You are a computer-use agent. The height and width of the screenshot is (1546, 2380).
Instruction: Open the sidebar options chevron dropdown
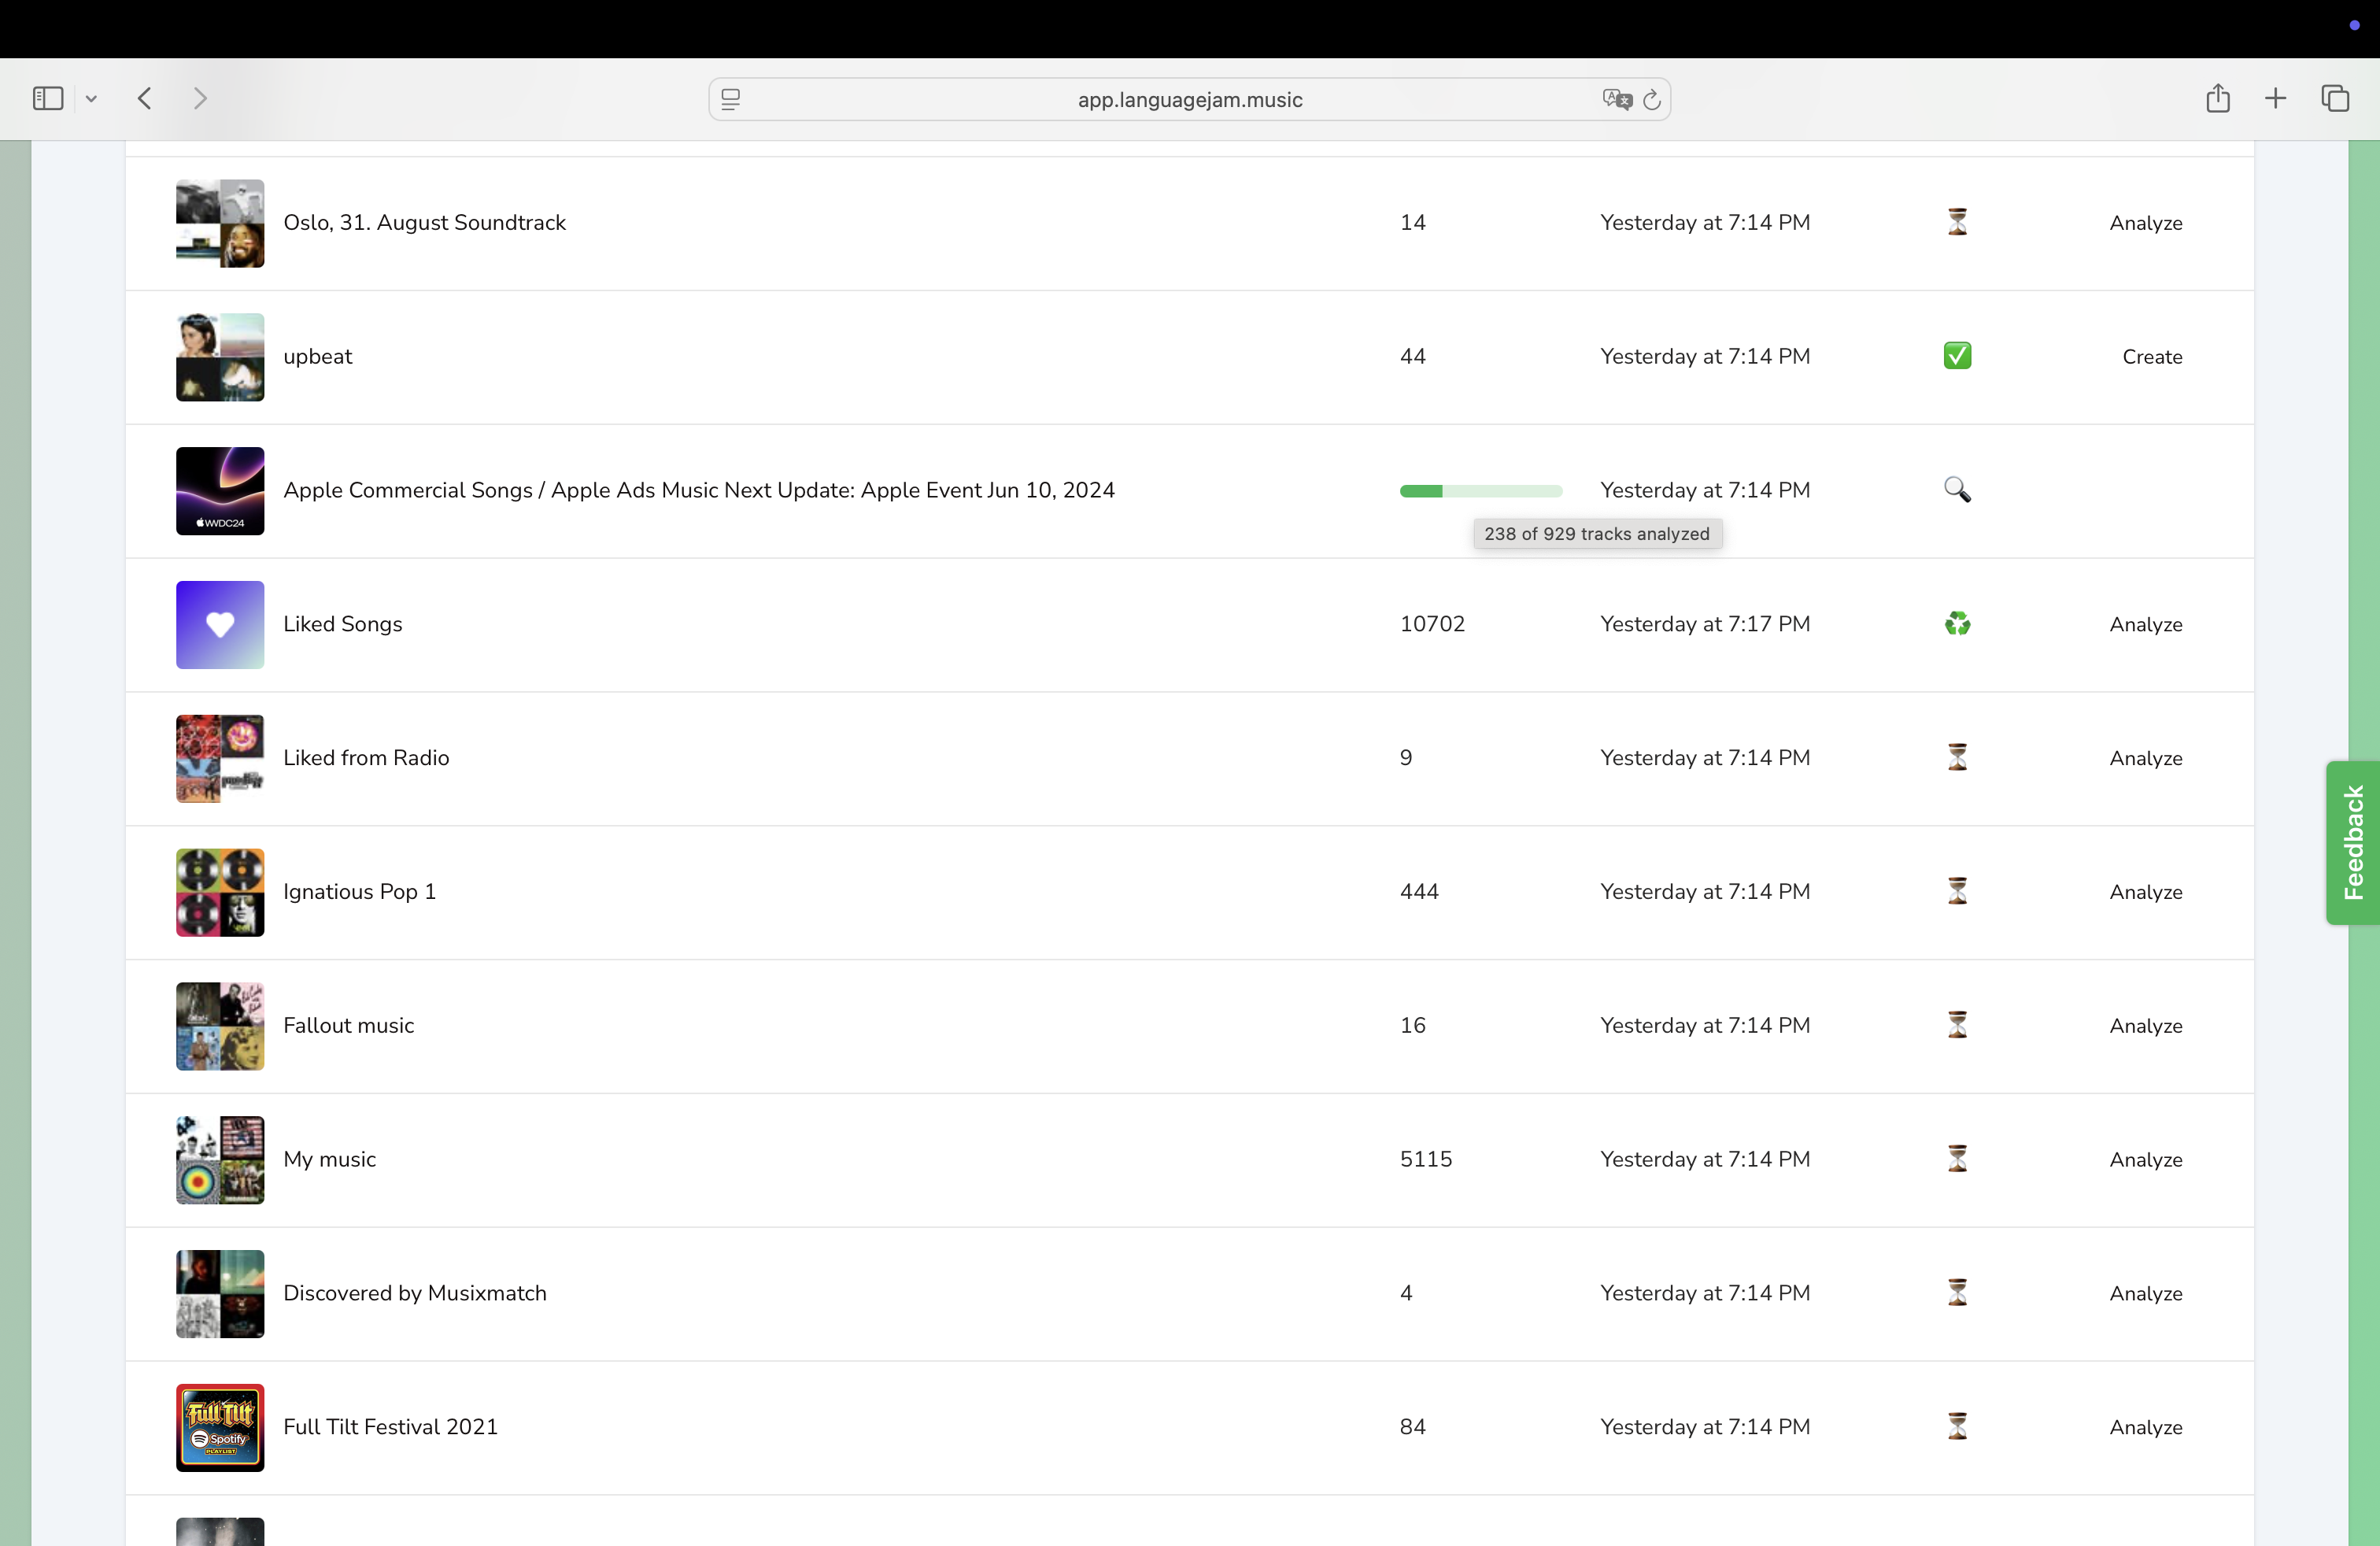(x=91, y=98)
